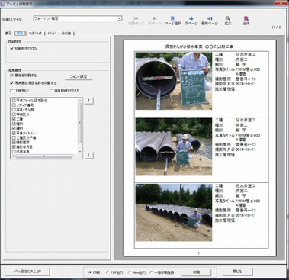289x280 pixels.
Task: Open font settings (フォント設定) button
Action: 79,76
